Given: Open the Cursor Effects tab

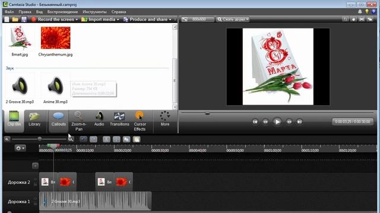Looking at the screenshot, I should coord(140,121).
